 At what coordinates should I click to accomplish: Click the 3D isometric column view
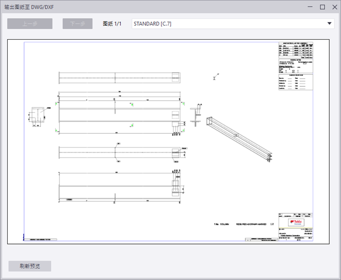tap(237, 136)
